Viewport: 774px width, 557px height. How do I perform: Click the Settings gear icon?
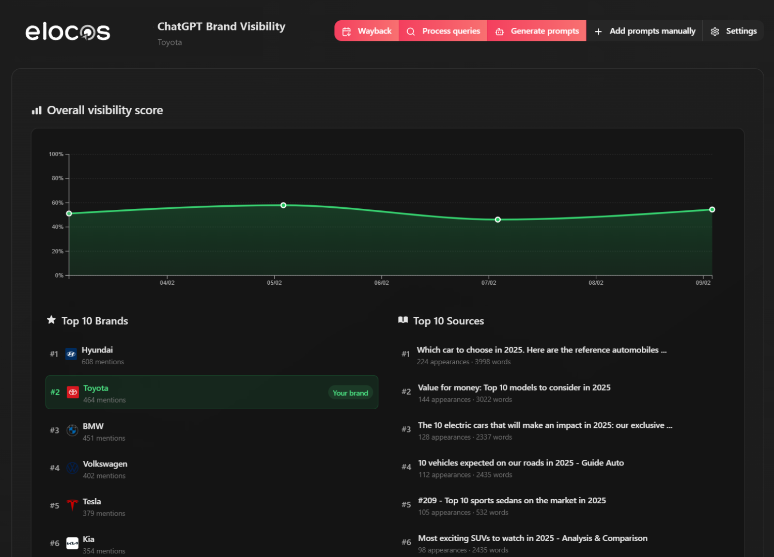(x=715, y=32)
